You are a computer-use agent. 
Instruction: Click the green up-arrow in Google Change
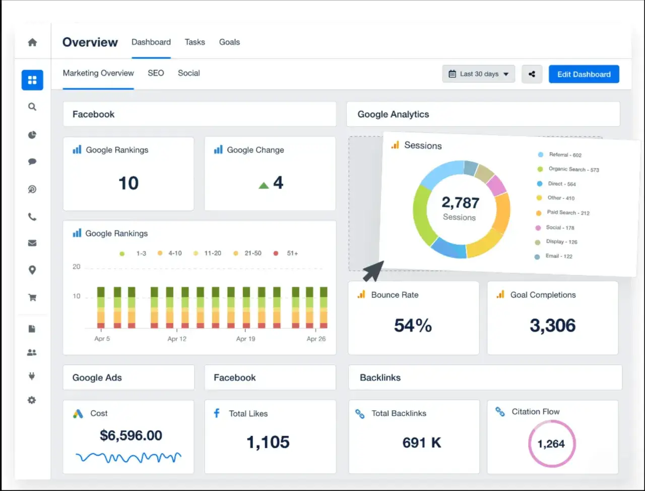pos(264,185)
